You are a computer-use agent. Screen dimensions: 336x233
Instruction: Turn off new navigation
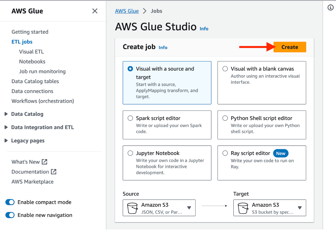10,215
